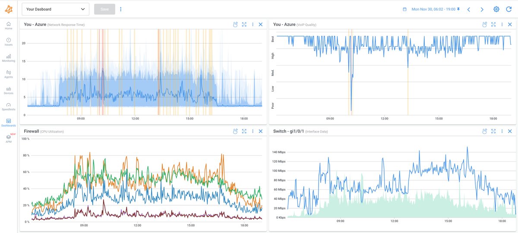Screen dimensions: 518x233
Task: Open the Your Dasboard dropdown
Action: (x=55, y=9)
